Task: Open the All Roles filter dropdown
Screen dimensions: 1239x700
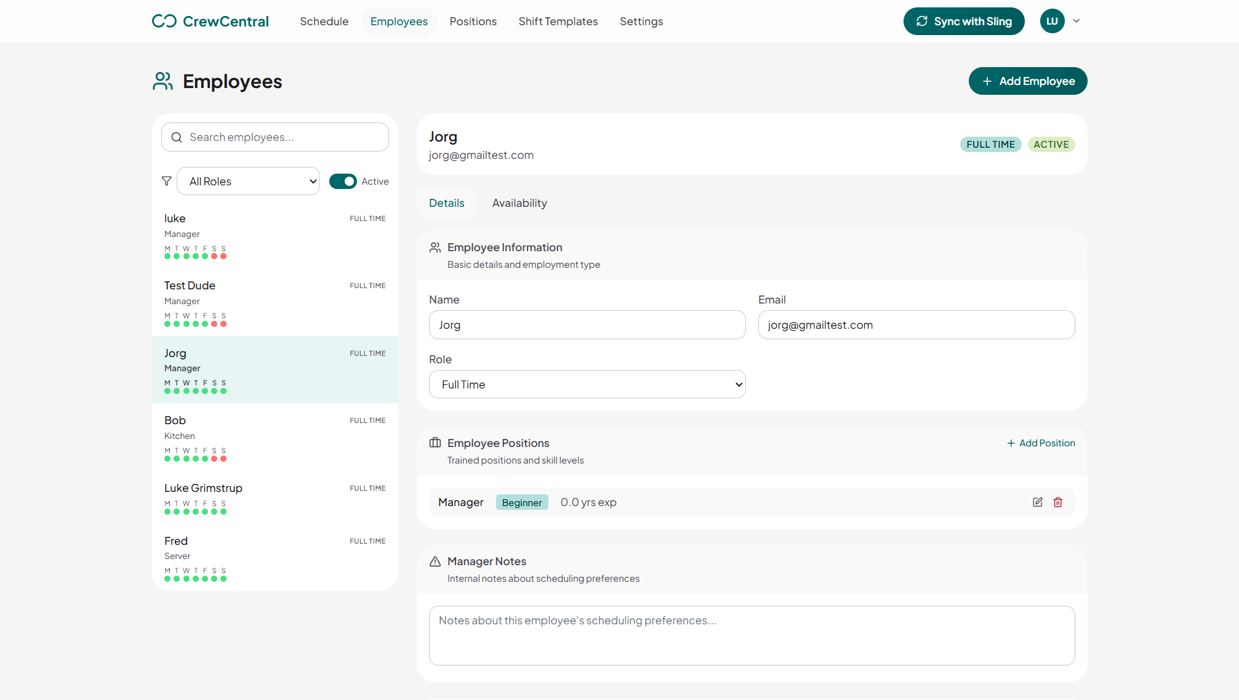Action: (x=248, y=181)
